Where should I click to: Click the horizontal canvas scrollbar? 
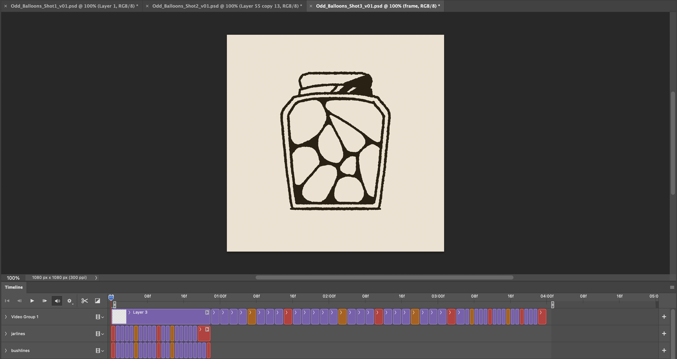tap(384, 278)
